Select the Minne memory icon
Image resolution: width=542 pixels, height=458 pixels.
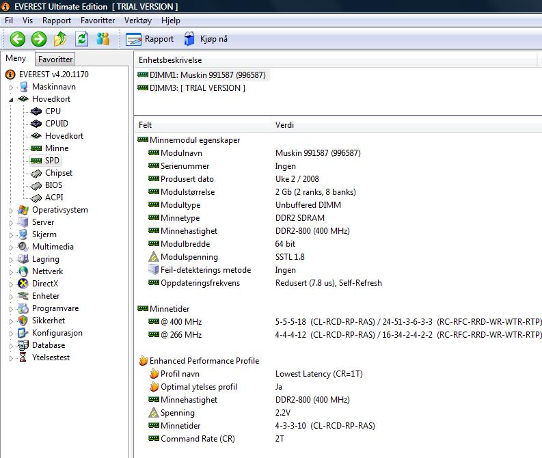[36, 148]
